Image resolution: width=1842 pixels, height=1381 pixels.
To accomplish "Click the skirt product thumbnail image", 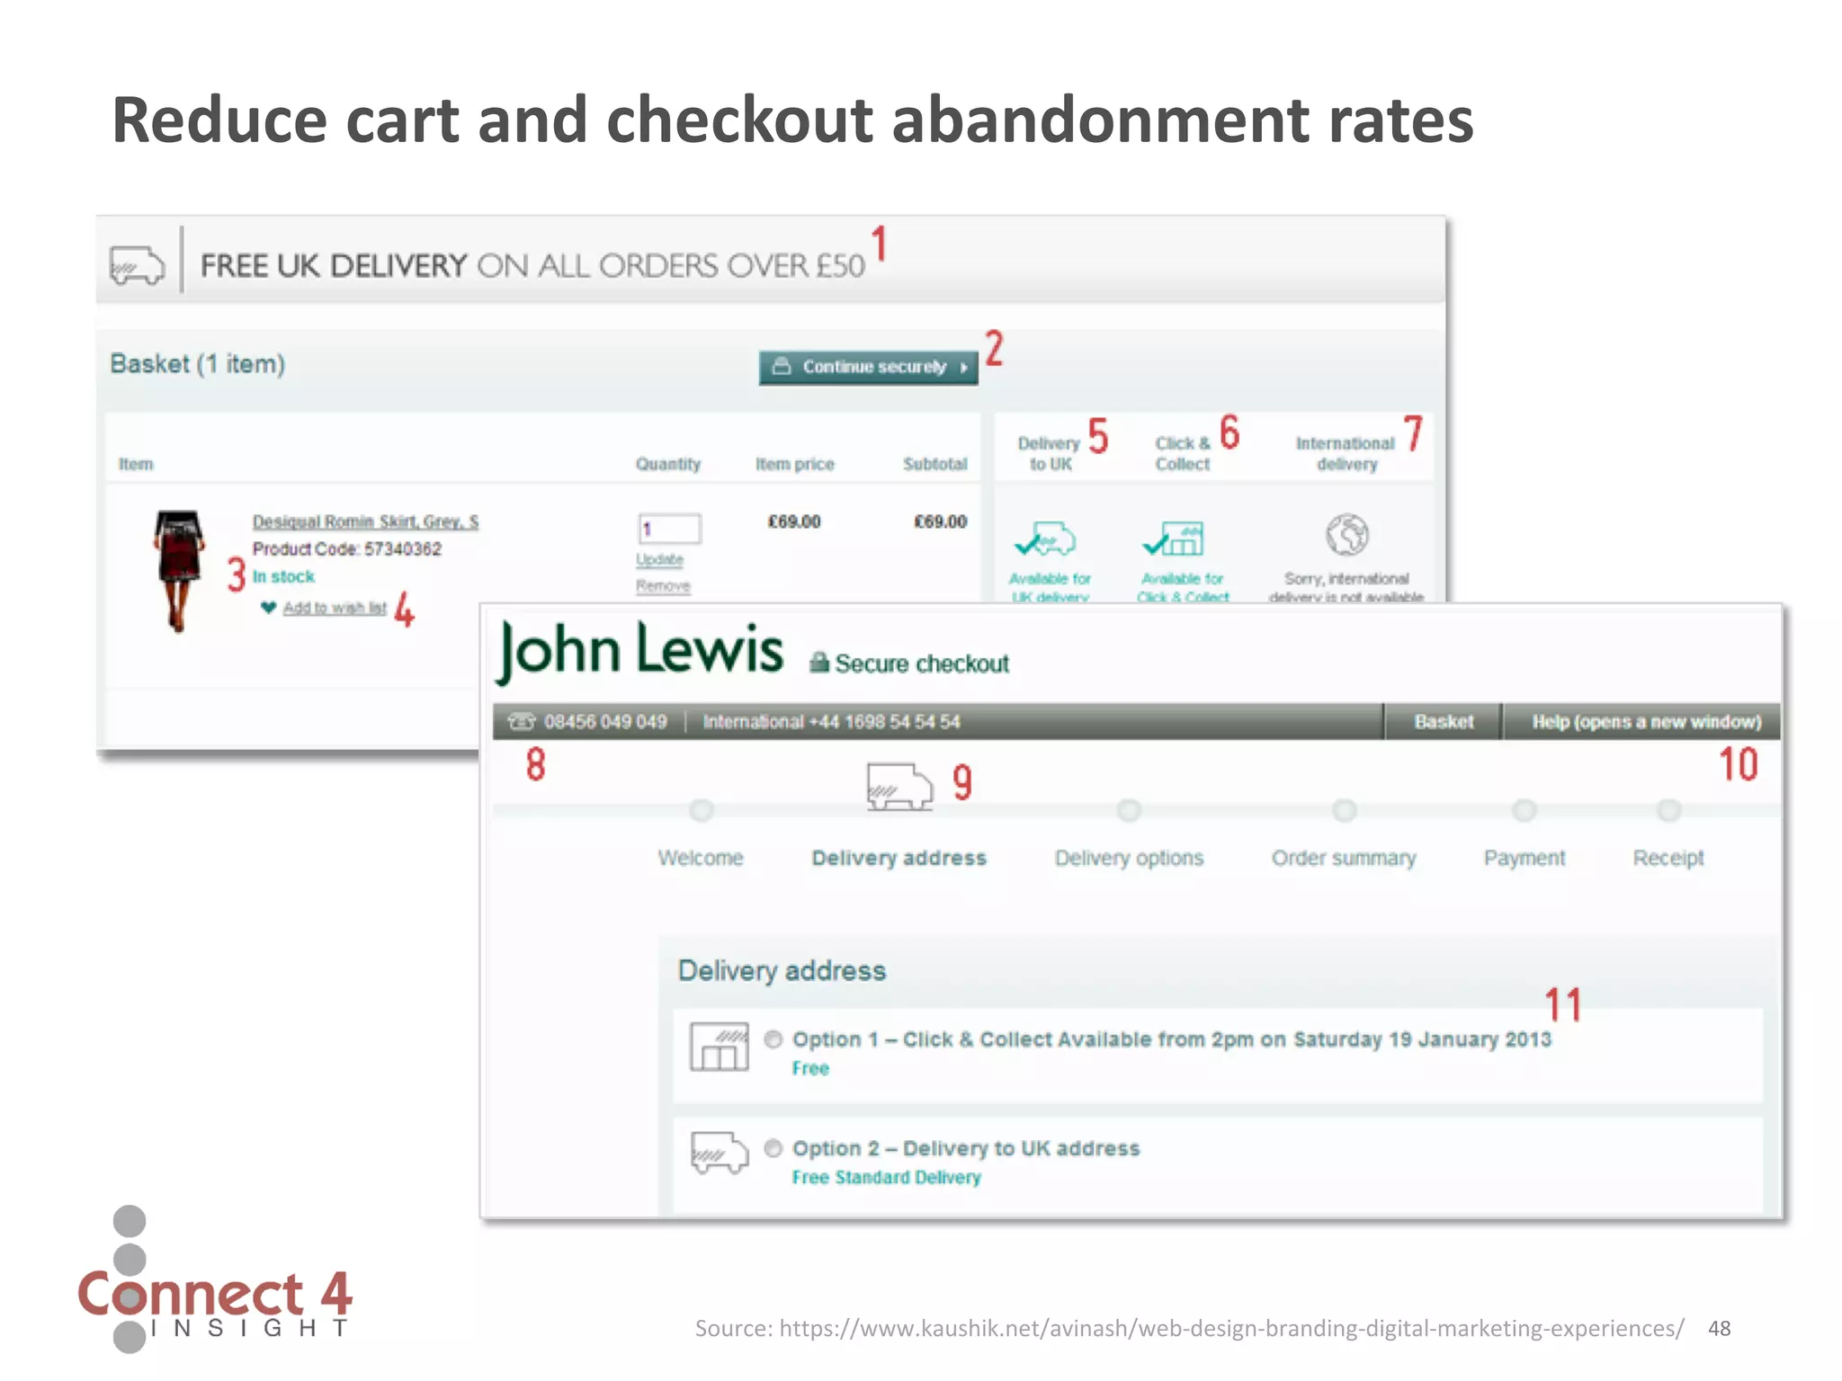I will 179,571.
